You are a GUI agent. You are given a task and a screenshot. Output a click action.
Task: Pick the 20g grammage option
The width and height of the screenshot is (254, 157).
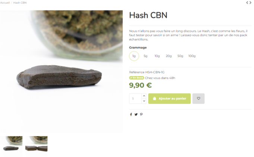pyautogui.click(x=169, y=56)
